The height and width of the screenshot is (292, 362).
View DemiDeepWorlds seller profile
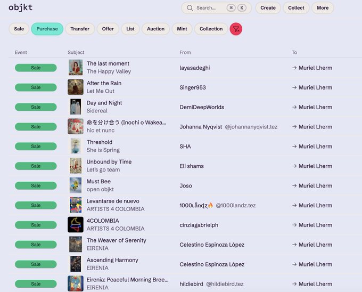(202, 107)
